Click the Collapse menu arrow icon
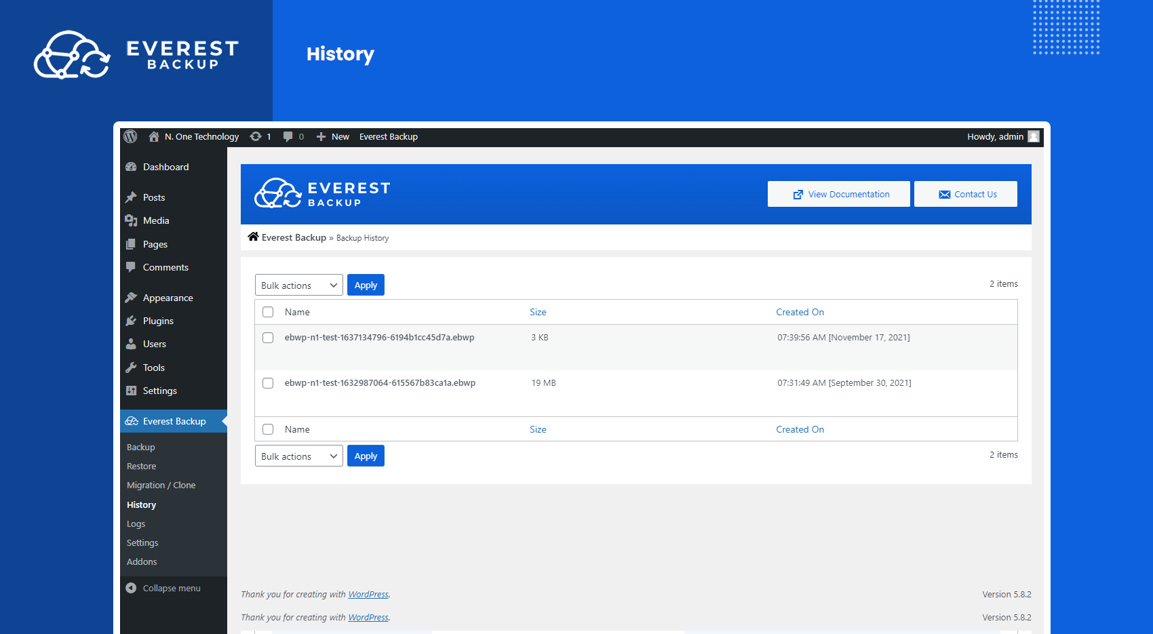1153x634 pixels. click(131, 588)
